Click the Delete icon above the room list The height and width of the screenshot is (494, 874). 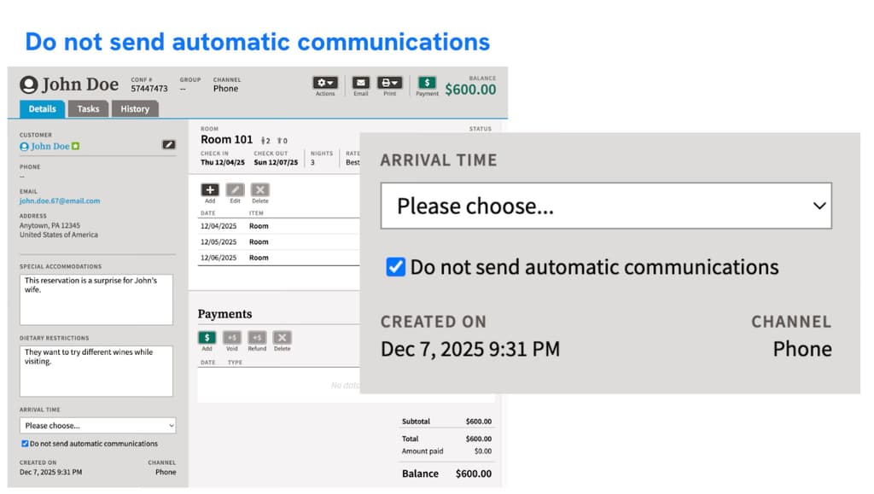pos(259,189)
